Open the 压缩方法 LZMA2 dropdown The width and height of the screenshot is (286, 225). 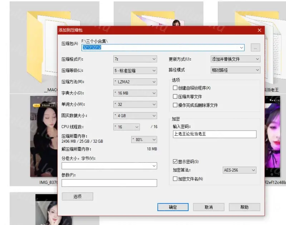tap(135, 82)
